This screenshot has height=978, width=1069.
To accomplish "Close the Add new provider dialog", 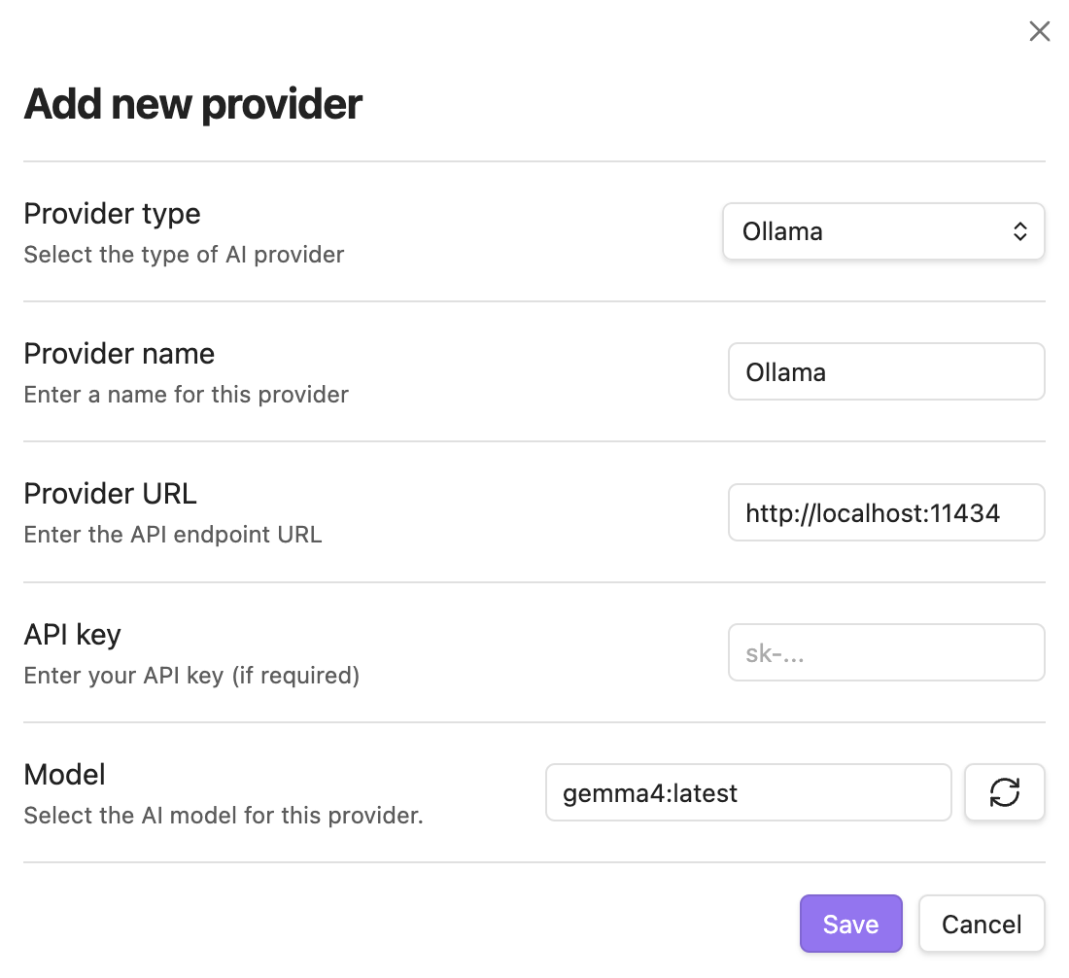I will click(x=1039, y=32).
